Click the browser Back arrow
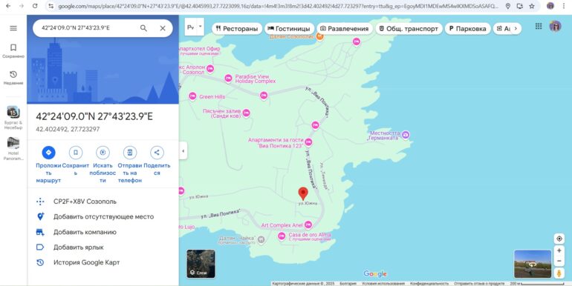The width and height of the screenshot is (572, 286). coord(8,6)
